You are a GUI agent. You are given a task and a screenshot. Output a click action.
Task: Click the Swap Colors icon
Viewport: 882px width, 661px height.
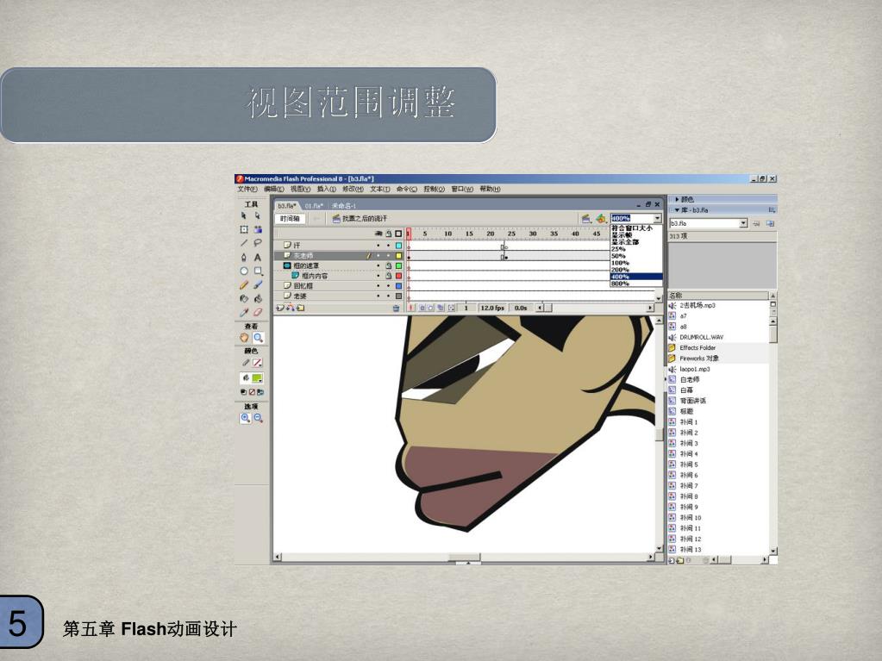point(260,392)
